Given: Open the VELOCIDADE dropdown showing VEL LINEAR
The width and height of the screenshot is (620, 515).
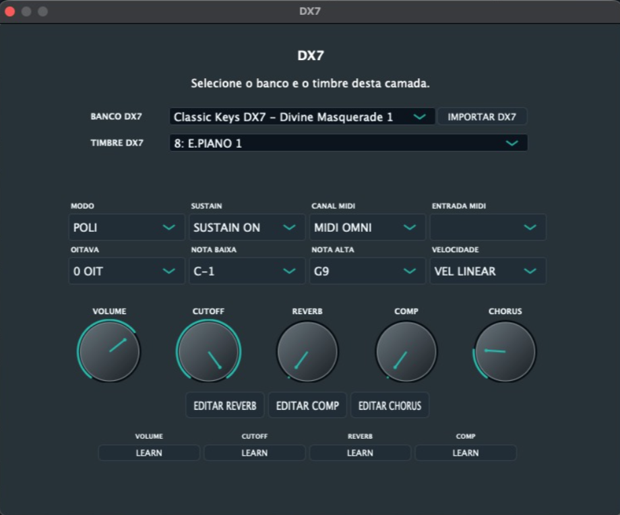Looking at the screenshot, I should click(x=488, y=271).
